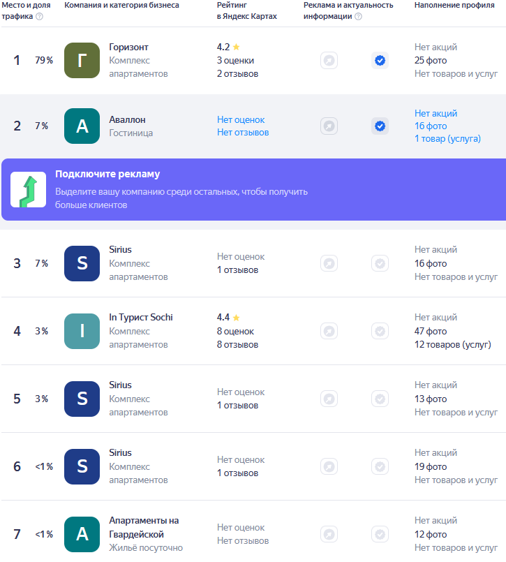Image resolution: width=506 pixels, height=562 pixels.
Task: Click the 'Наполнение профиля' column header
Action: pos(454,5)
